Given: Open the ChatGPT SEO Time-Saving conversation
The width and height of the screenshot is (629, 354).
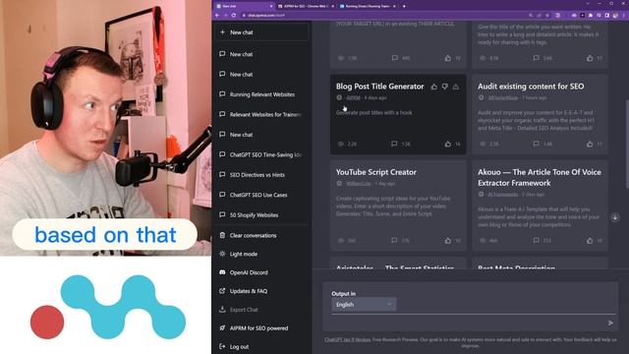Looking at the screenshot, I should coord(261,154).
